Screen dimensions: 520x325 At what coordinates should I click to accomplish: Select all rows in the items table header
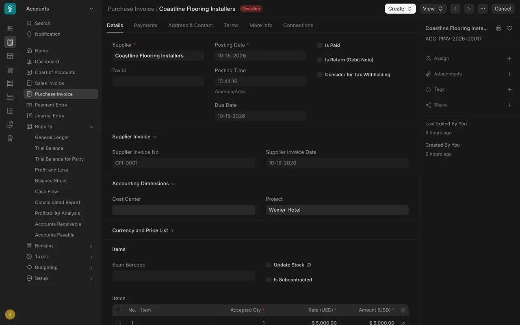click(118, 310)
